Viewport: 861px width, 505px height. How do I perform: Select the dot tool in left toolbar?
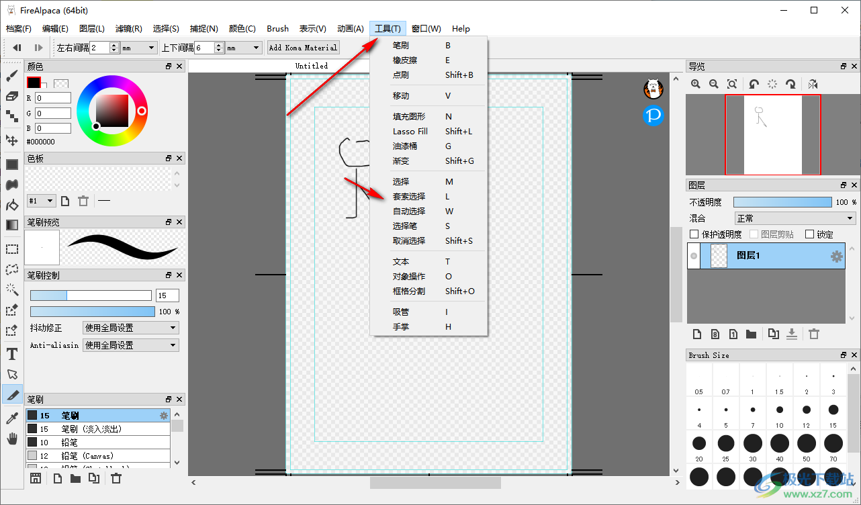pyautogui.click(x=11, y=116)
